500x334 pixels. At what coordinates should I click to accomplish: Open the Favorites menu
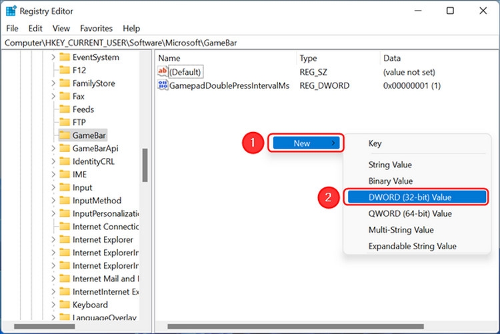click(x=96, y=29)
